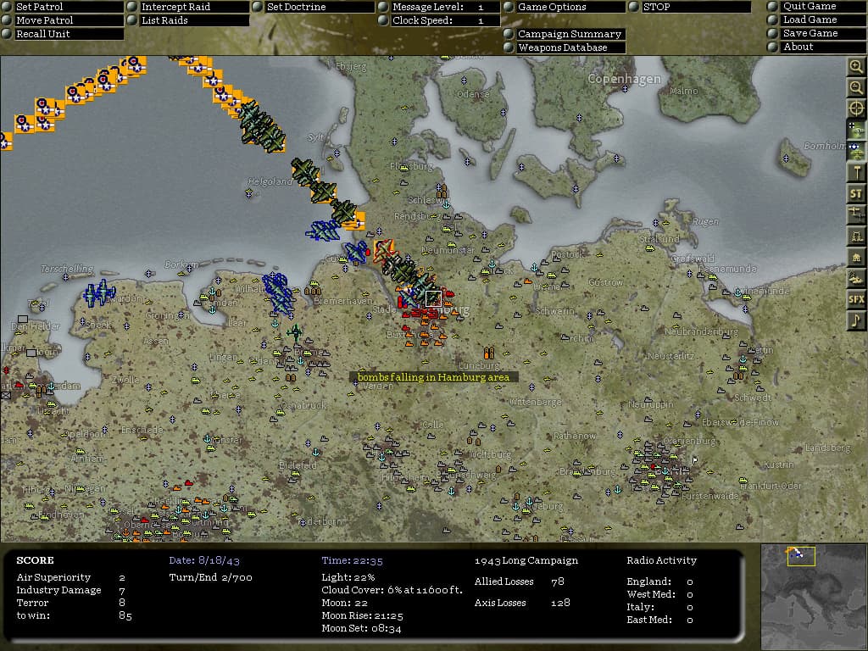Click the ST icon in the side toolbar
The image size is (868, 651).
coord(856,193)
